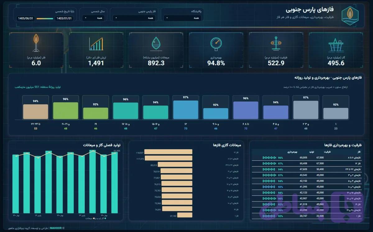
Task: Click the pressure gauge icon on the بهره‌برداری card
Action: coord(216,44)
